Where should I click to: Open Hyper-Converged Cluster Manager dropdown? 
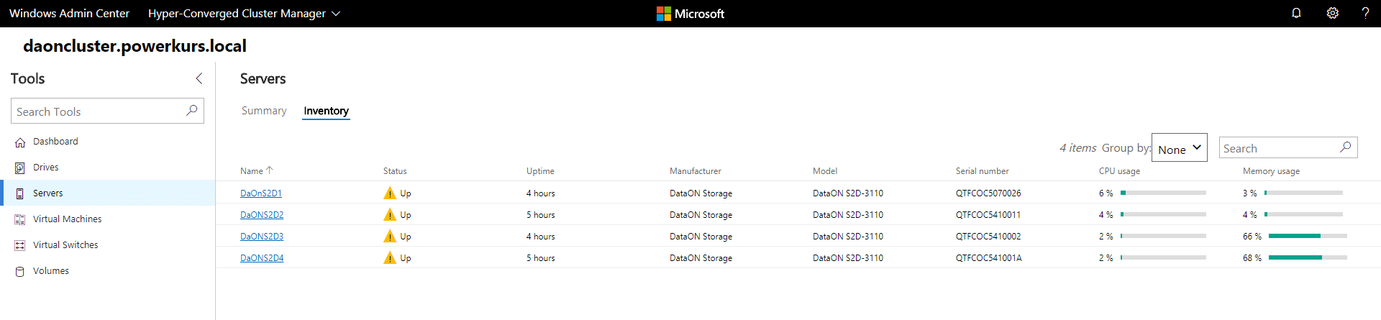[244, 14]
